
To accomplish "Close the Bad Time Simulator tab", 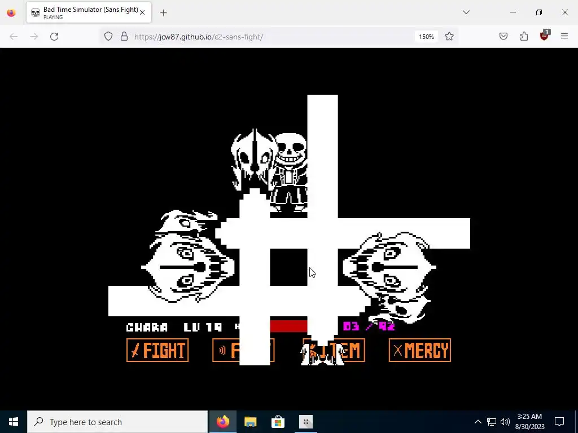I will point(142,12).
